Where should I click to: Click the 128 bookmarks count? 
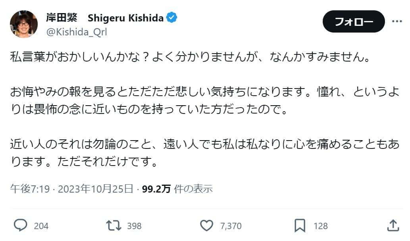point(320,226)
